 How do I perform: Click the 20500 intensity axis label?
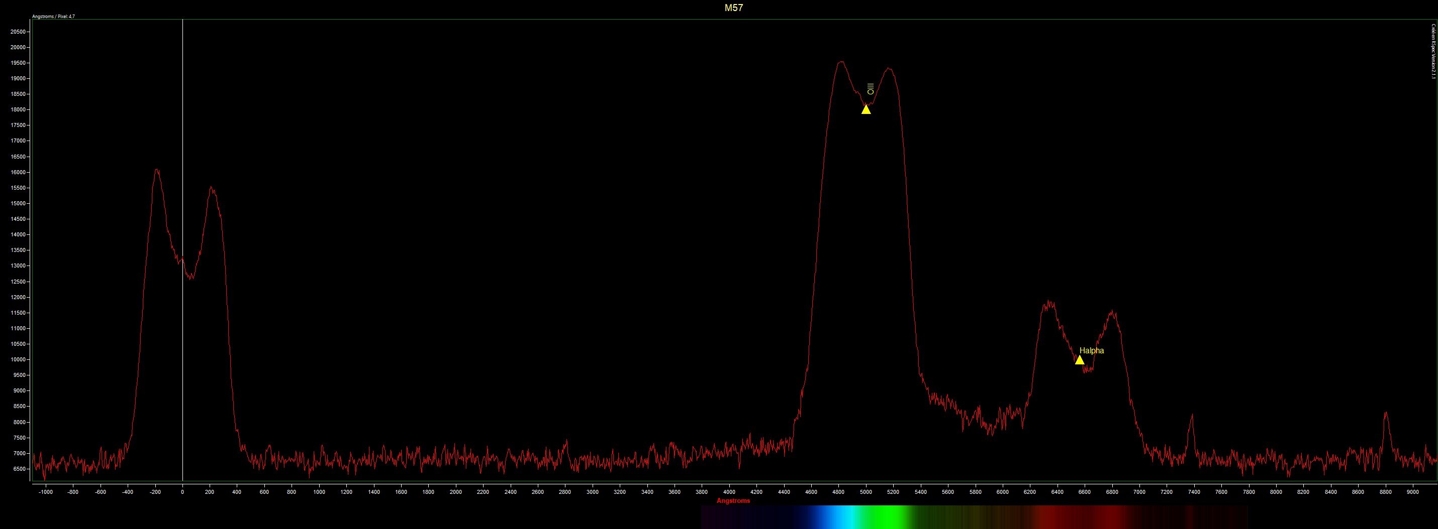19,32
